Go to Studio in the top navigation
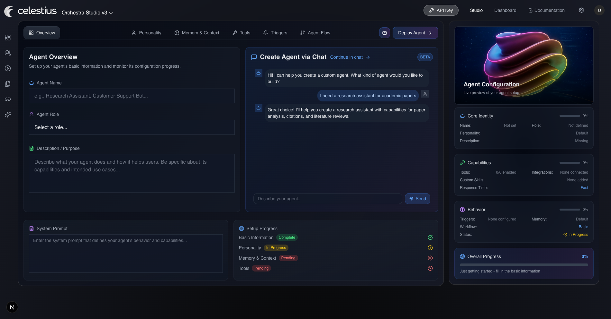Image resolution: width=611 pixels, height=319 pixels. (x=476, y=10)
